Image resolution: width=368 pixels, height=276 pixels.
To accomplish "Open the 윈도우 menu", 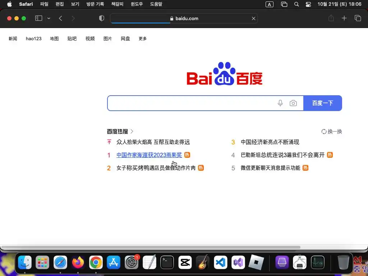I will pos(137,4).
